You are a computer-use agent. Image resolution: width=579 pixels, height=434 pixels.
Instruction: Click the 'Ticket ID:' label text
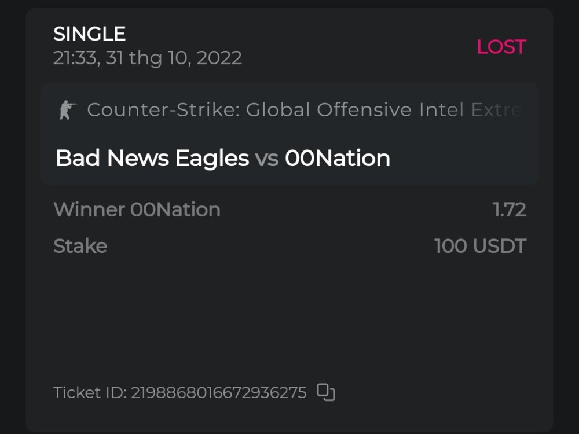[x=90, y=393]
